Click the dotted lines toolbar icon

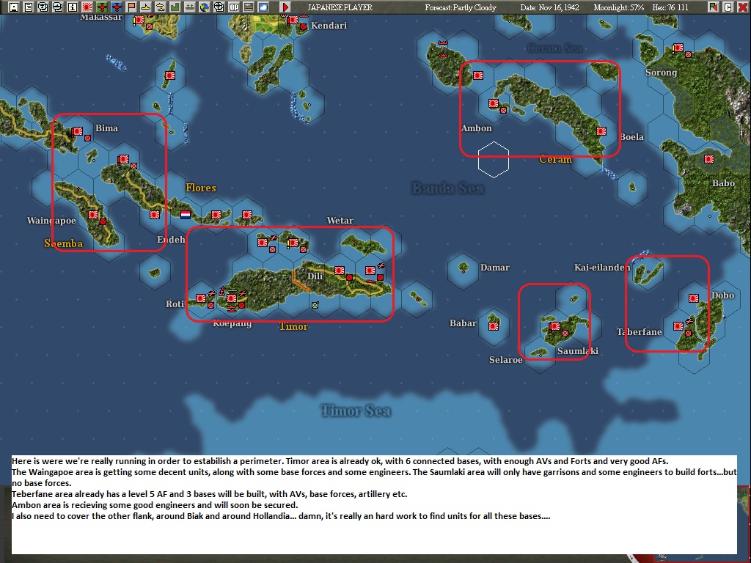click(248, 7)
